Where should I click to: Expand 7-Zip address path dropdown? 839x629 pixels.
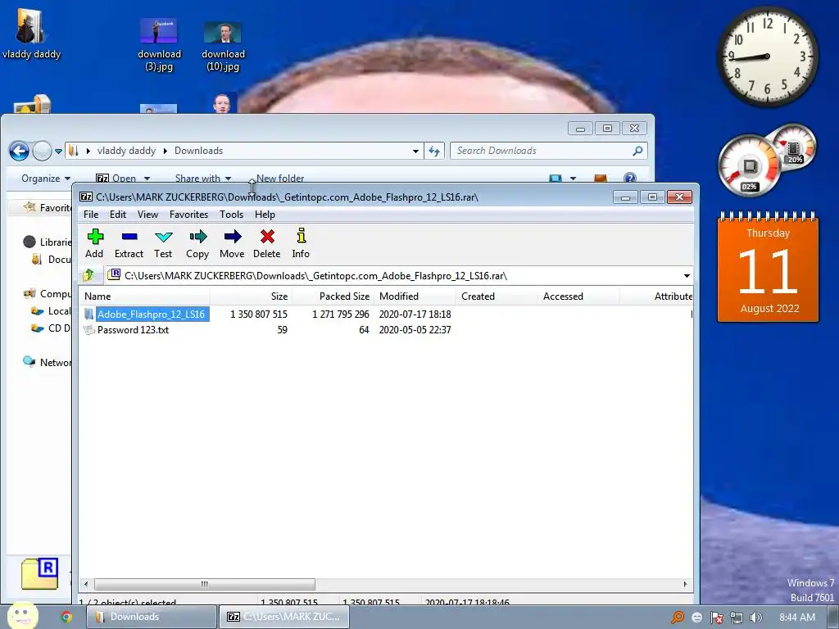point(687,276)
